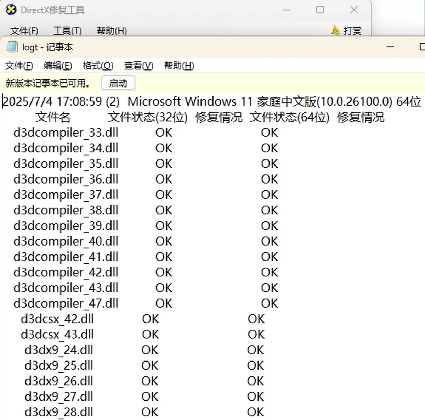This screenshot has height=420, width=425.
Task: Click the logt - 记事本 window title
Action: point(47,47)
